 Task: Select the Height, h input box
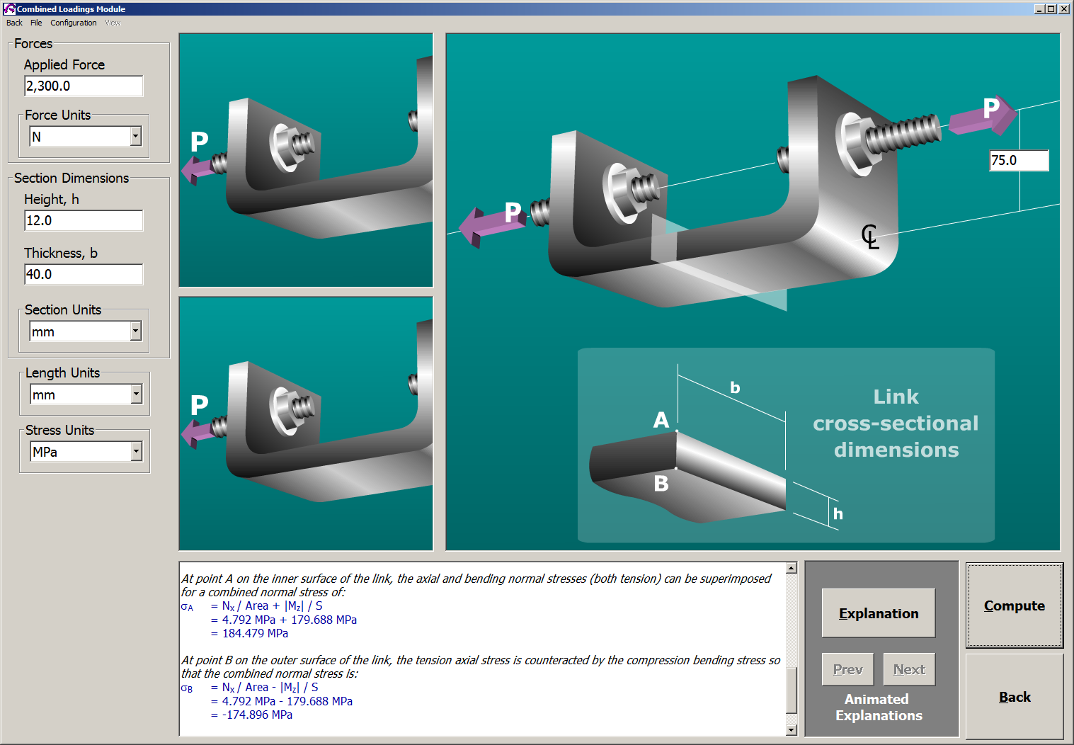click(x=83, y=220)
